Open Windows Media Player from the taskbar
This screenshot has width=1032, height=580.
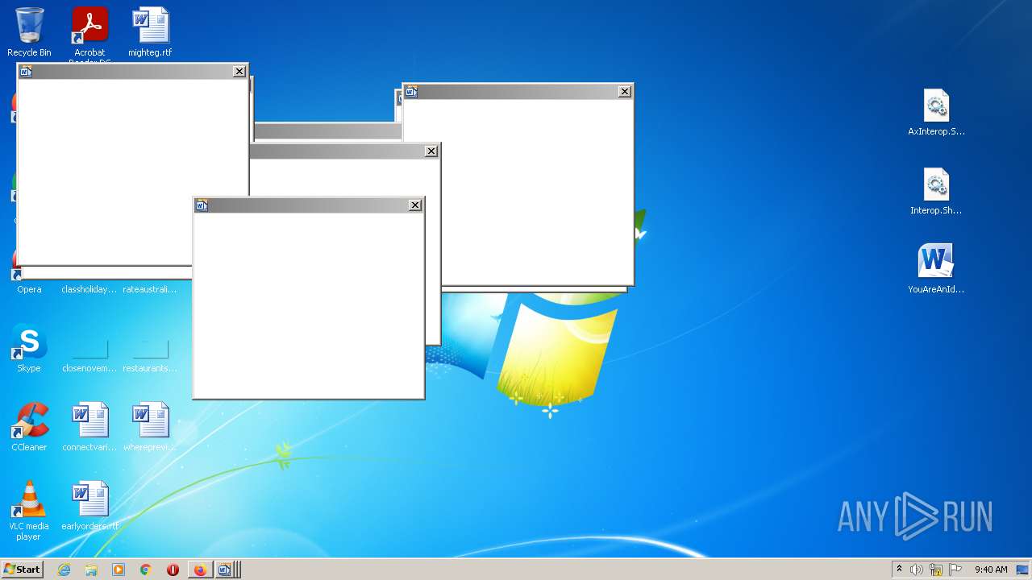(x=119, y=570)
